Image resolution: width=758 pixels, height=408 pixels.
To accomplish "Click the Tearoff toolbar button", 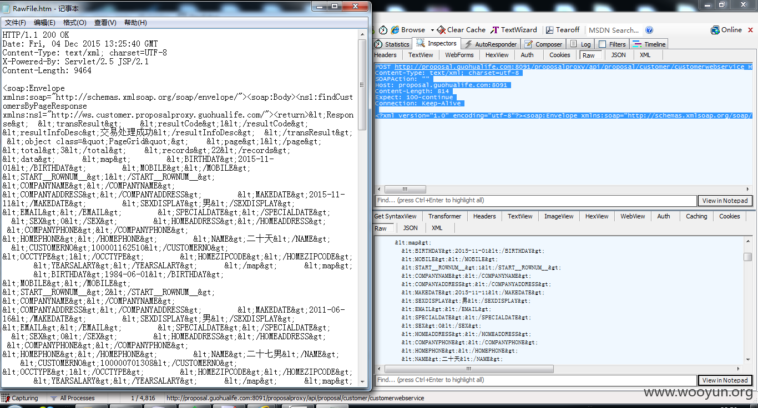I will pos(563,30).
